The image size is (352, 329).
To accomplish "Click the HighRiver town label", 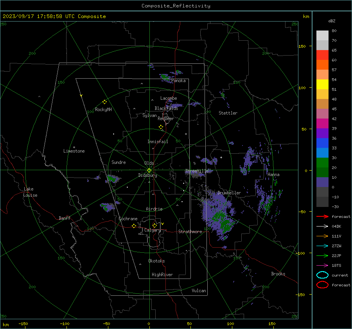I will point(162,275).
